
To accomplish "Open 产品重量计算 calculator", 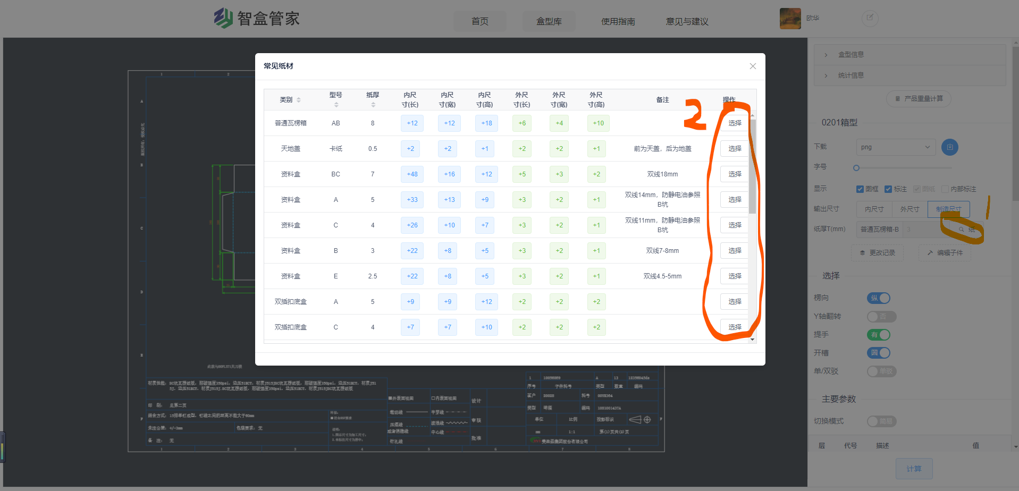I will (x=919, y=99).
